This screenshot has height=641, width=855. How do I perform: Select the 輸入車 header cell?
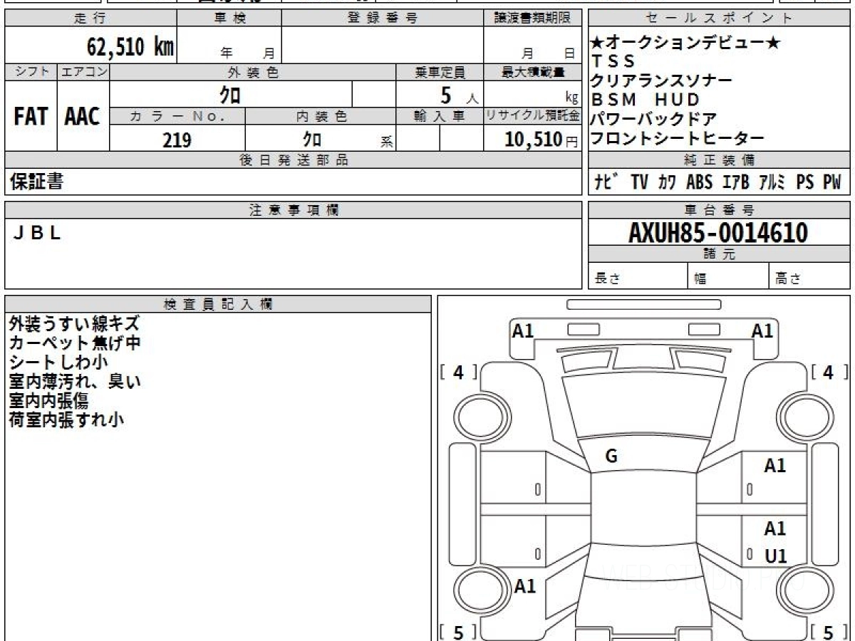pos(440,117)
